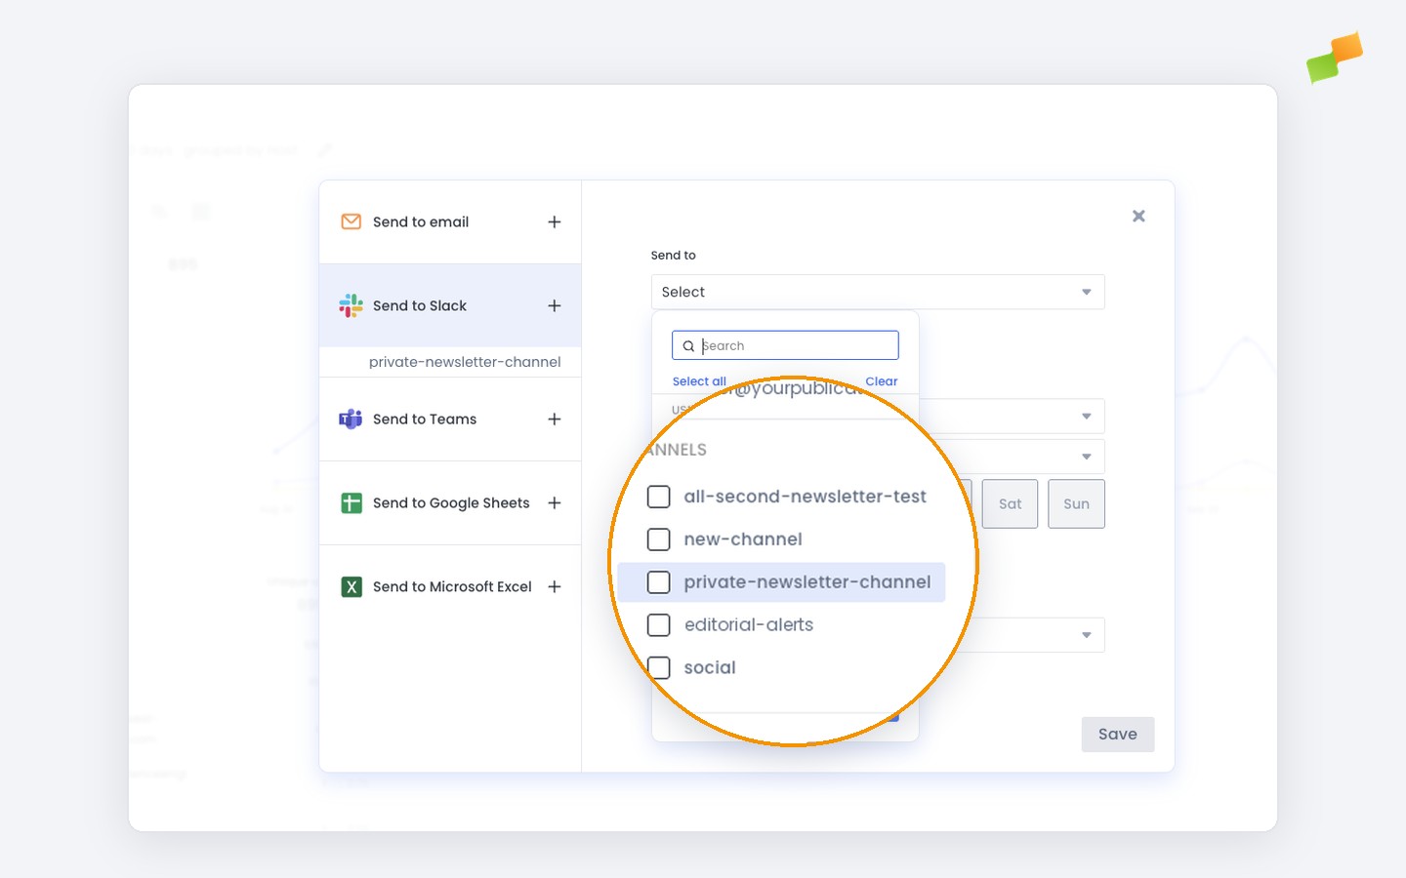The image size is (1406, 878).
Task: Click the Save button
Action: pyautogui.click(x=1118, y=735)
